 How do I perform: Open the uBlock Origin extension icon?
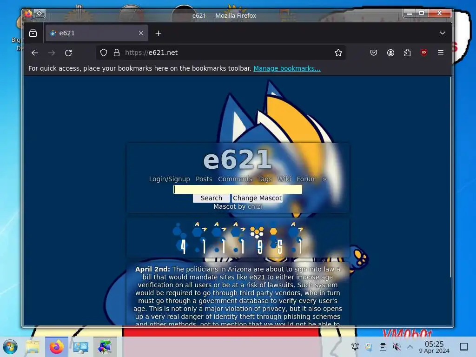tap(424, 53)
